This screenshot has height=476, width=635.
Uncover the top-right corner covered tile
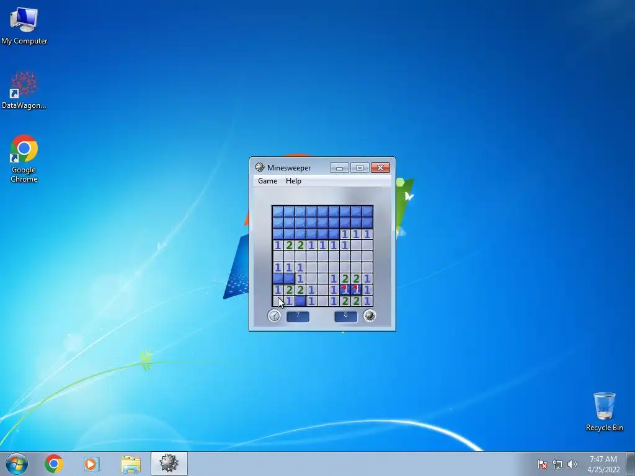coord(367,211)
